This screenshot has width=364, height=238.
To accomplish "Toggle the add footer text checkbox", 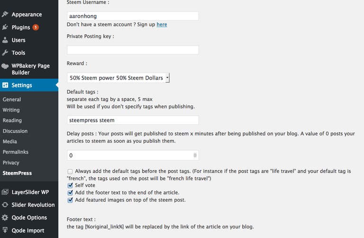I will coord(70,192).
